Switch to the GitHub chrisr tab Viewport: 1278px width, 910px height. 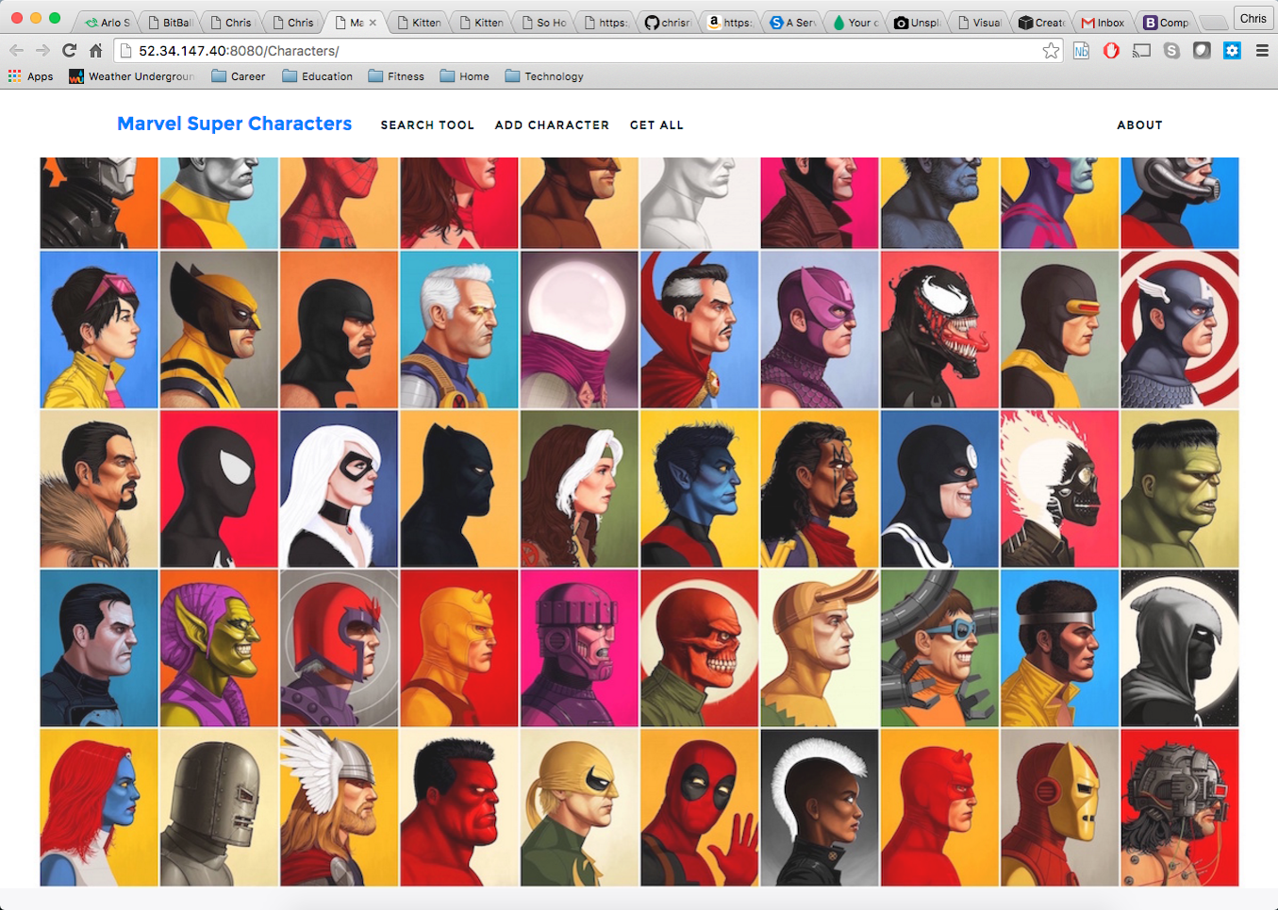tap(668, 22)
